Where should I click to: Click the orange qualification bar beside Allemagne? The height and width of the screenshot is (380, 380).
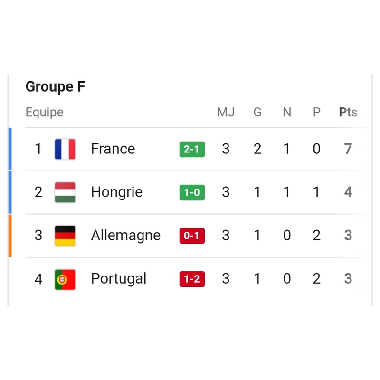point(10,236)
